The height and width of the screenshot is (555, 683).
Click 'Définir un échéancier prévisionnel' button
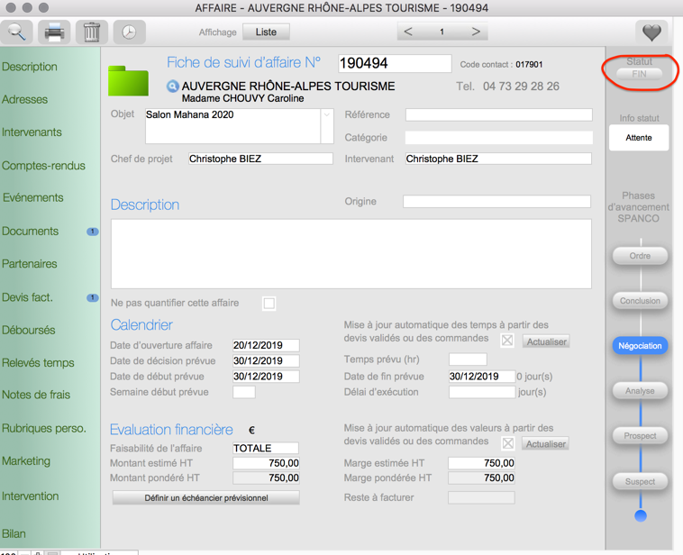[205, 498]
